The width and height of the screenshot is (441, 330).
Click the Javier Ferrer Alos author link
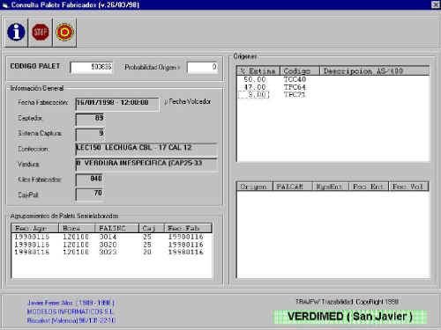pos(71,303)
